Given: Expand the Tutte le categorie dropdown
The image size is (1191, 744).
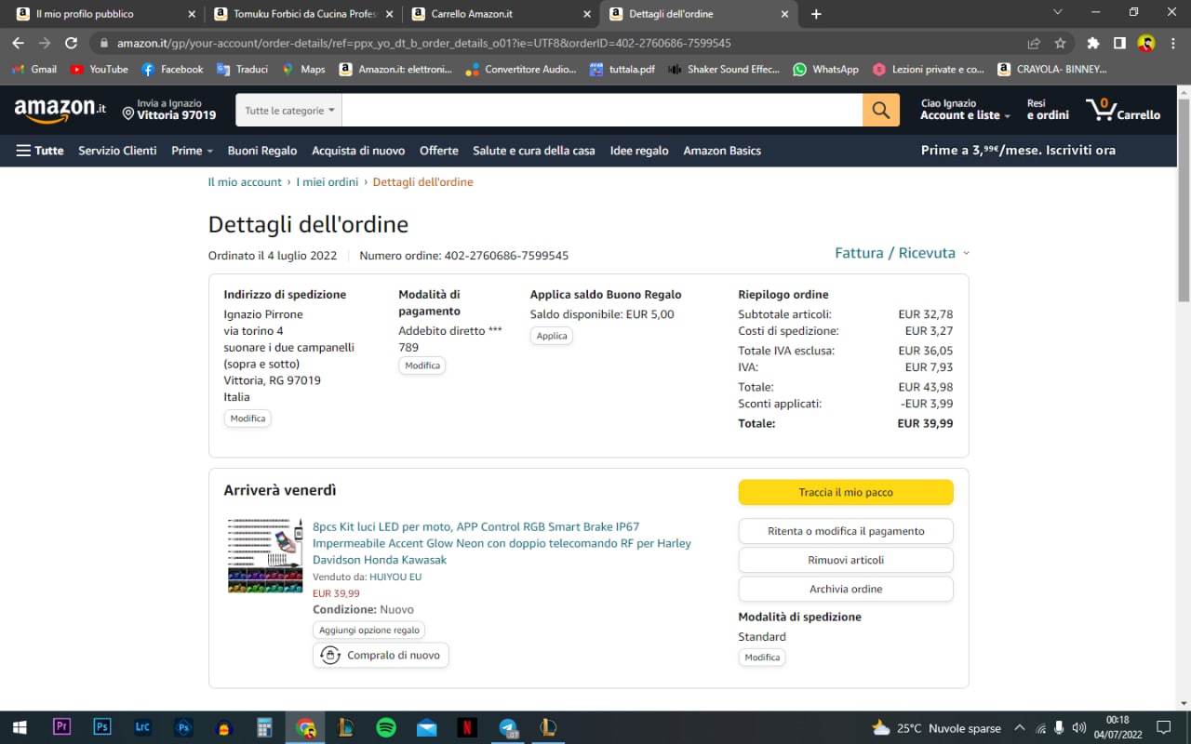Looking at the screenshot, I should pos(288,111).
